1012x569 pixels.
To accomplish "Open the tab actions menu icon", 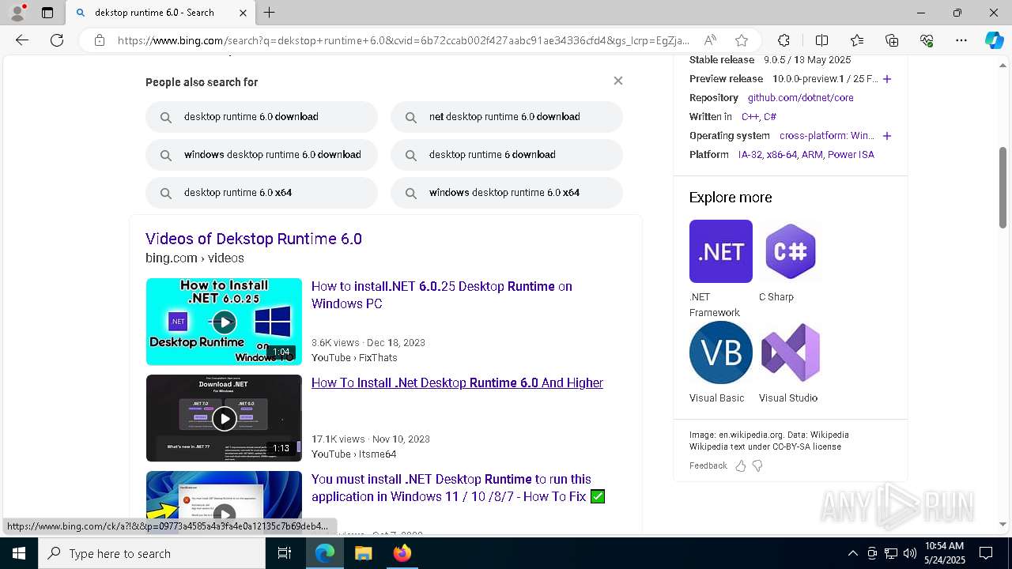I will coord(47,13).
